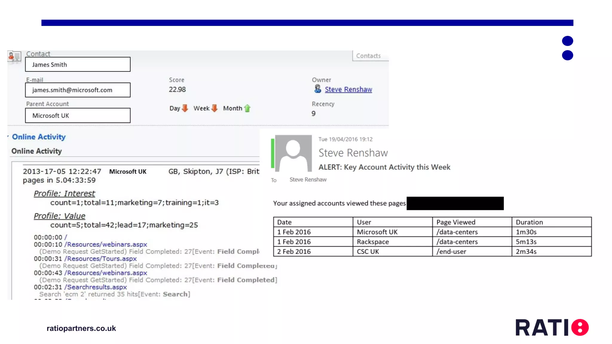The image size is (612, 344).
Task: Click the Contact name field James Smith
Action: pos(78,64)
